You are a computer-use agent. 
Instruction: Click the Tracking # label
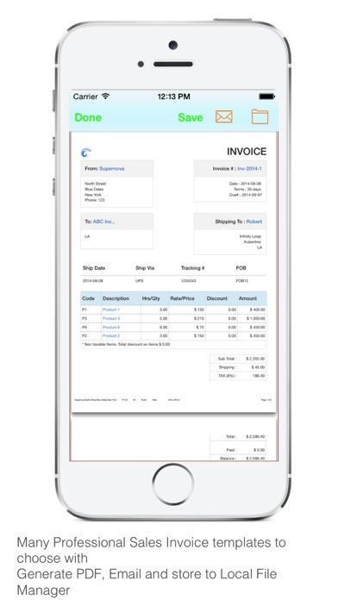tap(192, 268)
